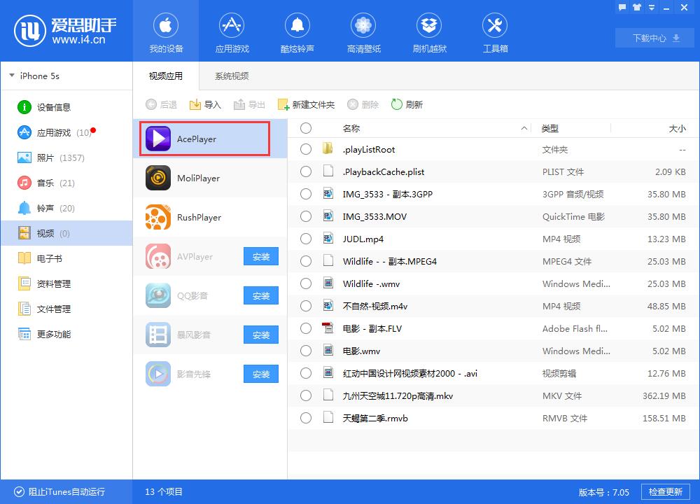This screenshot has height=504, width=700.
Task: Toggle the 名称 column sort order
Action: click(x=353, y=128)
